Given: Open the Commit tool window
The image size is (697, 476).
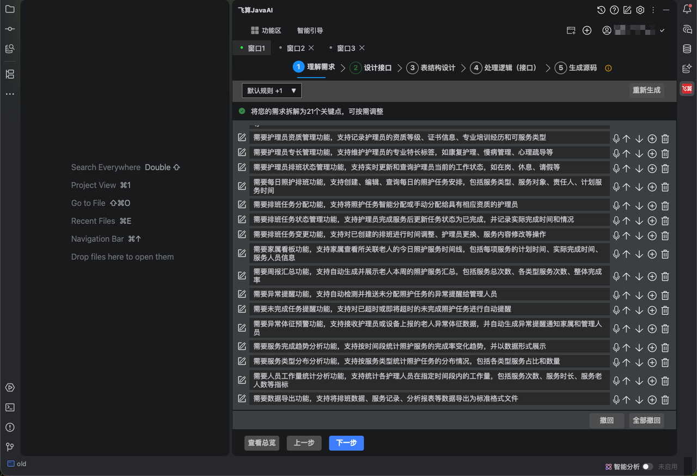Looking at the screenshot, I should coord(10,29).
